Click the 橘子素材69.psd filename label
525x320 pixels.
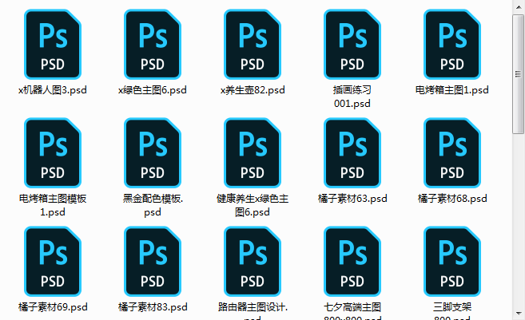[x=53, y=307]
